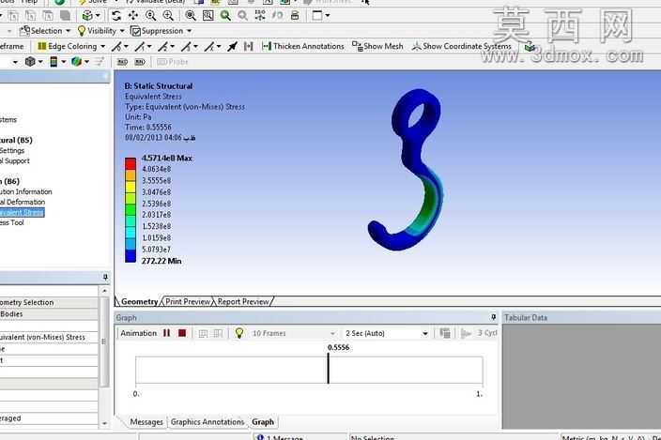This screenshot has height=440, width=661.
Task: Pin the Graph panel
Action: 494,317
